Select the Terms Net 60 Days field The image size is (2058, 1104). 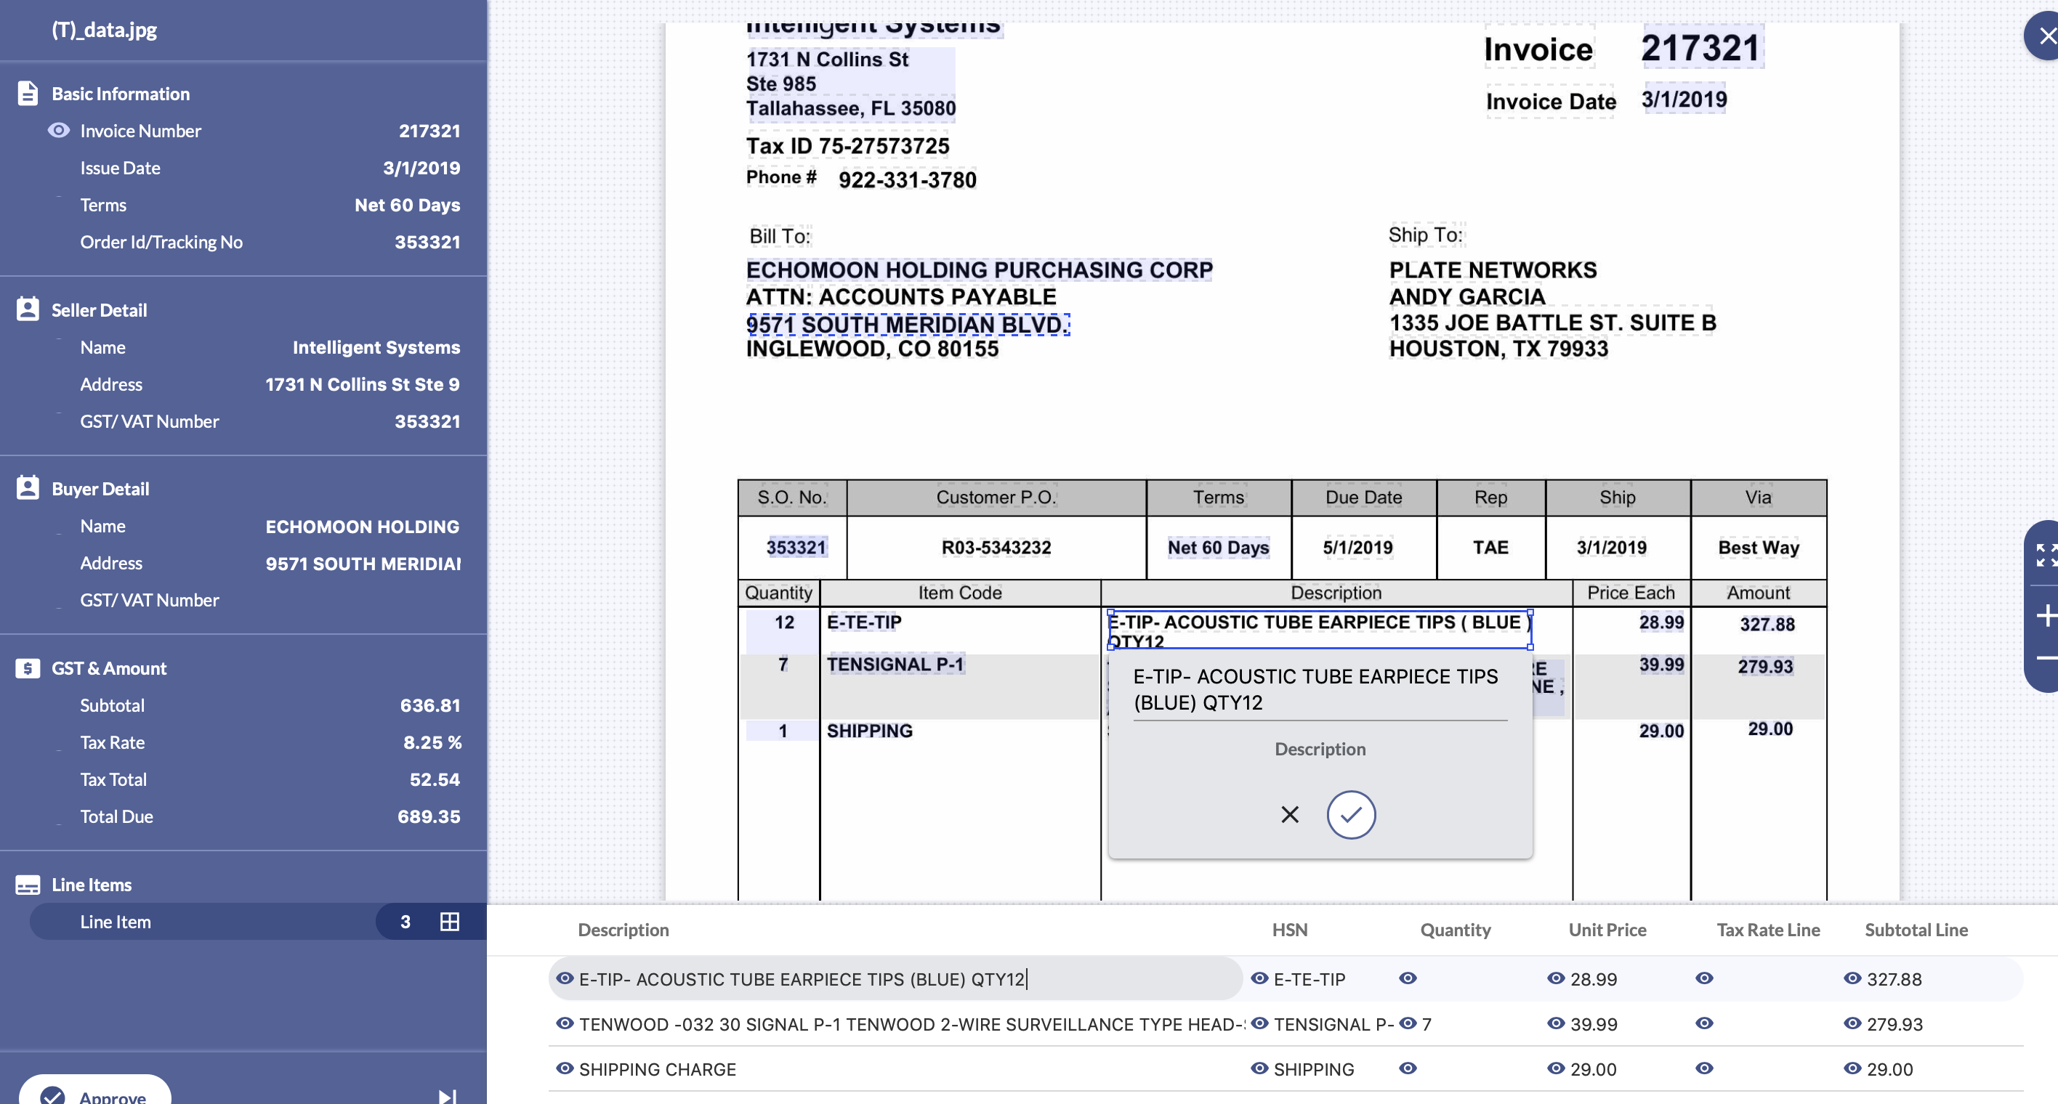point(270,205)
